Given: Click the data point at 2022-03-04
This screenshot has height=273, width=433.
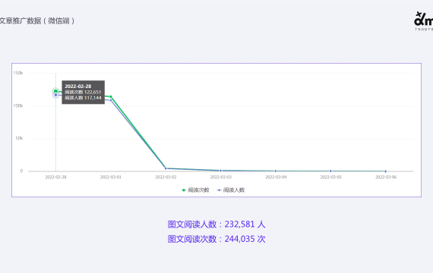Looking at the screenshot, I should [276, 171].
